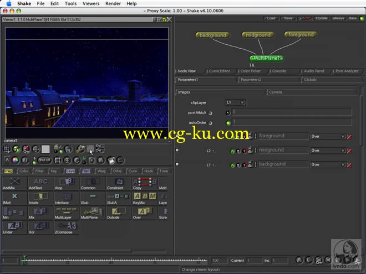Insert the ZCompose node

click(x=67, y=228)
